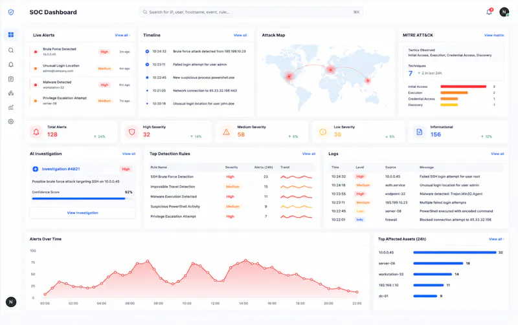Open the clipboard reports icon in sidebar
The width and height of the screenshot is (518, 325).
(x=11, y=79)
